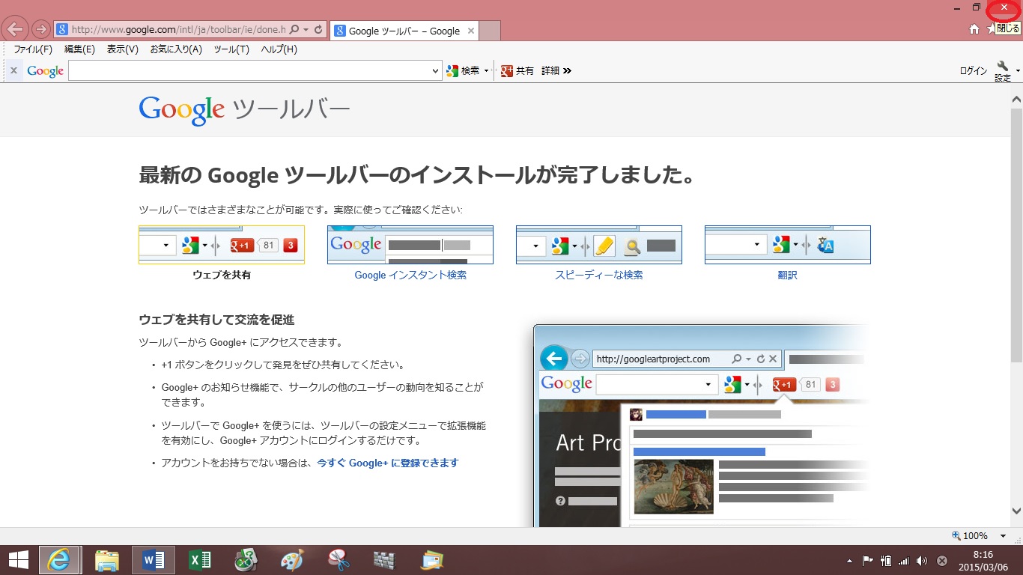Open the 編集(E) menu

[79, 49]
